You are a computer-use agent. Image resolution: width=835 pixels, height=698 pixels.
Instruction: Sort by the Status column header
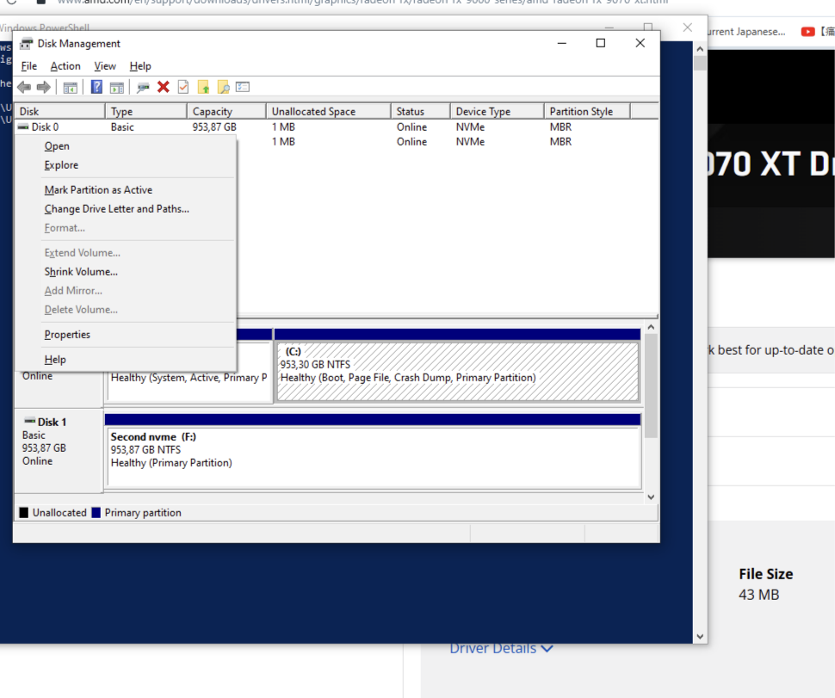tap(420, 111)
